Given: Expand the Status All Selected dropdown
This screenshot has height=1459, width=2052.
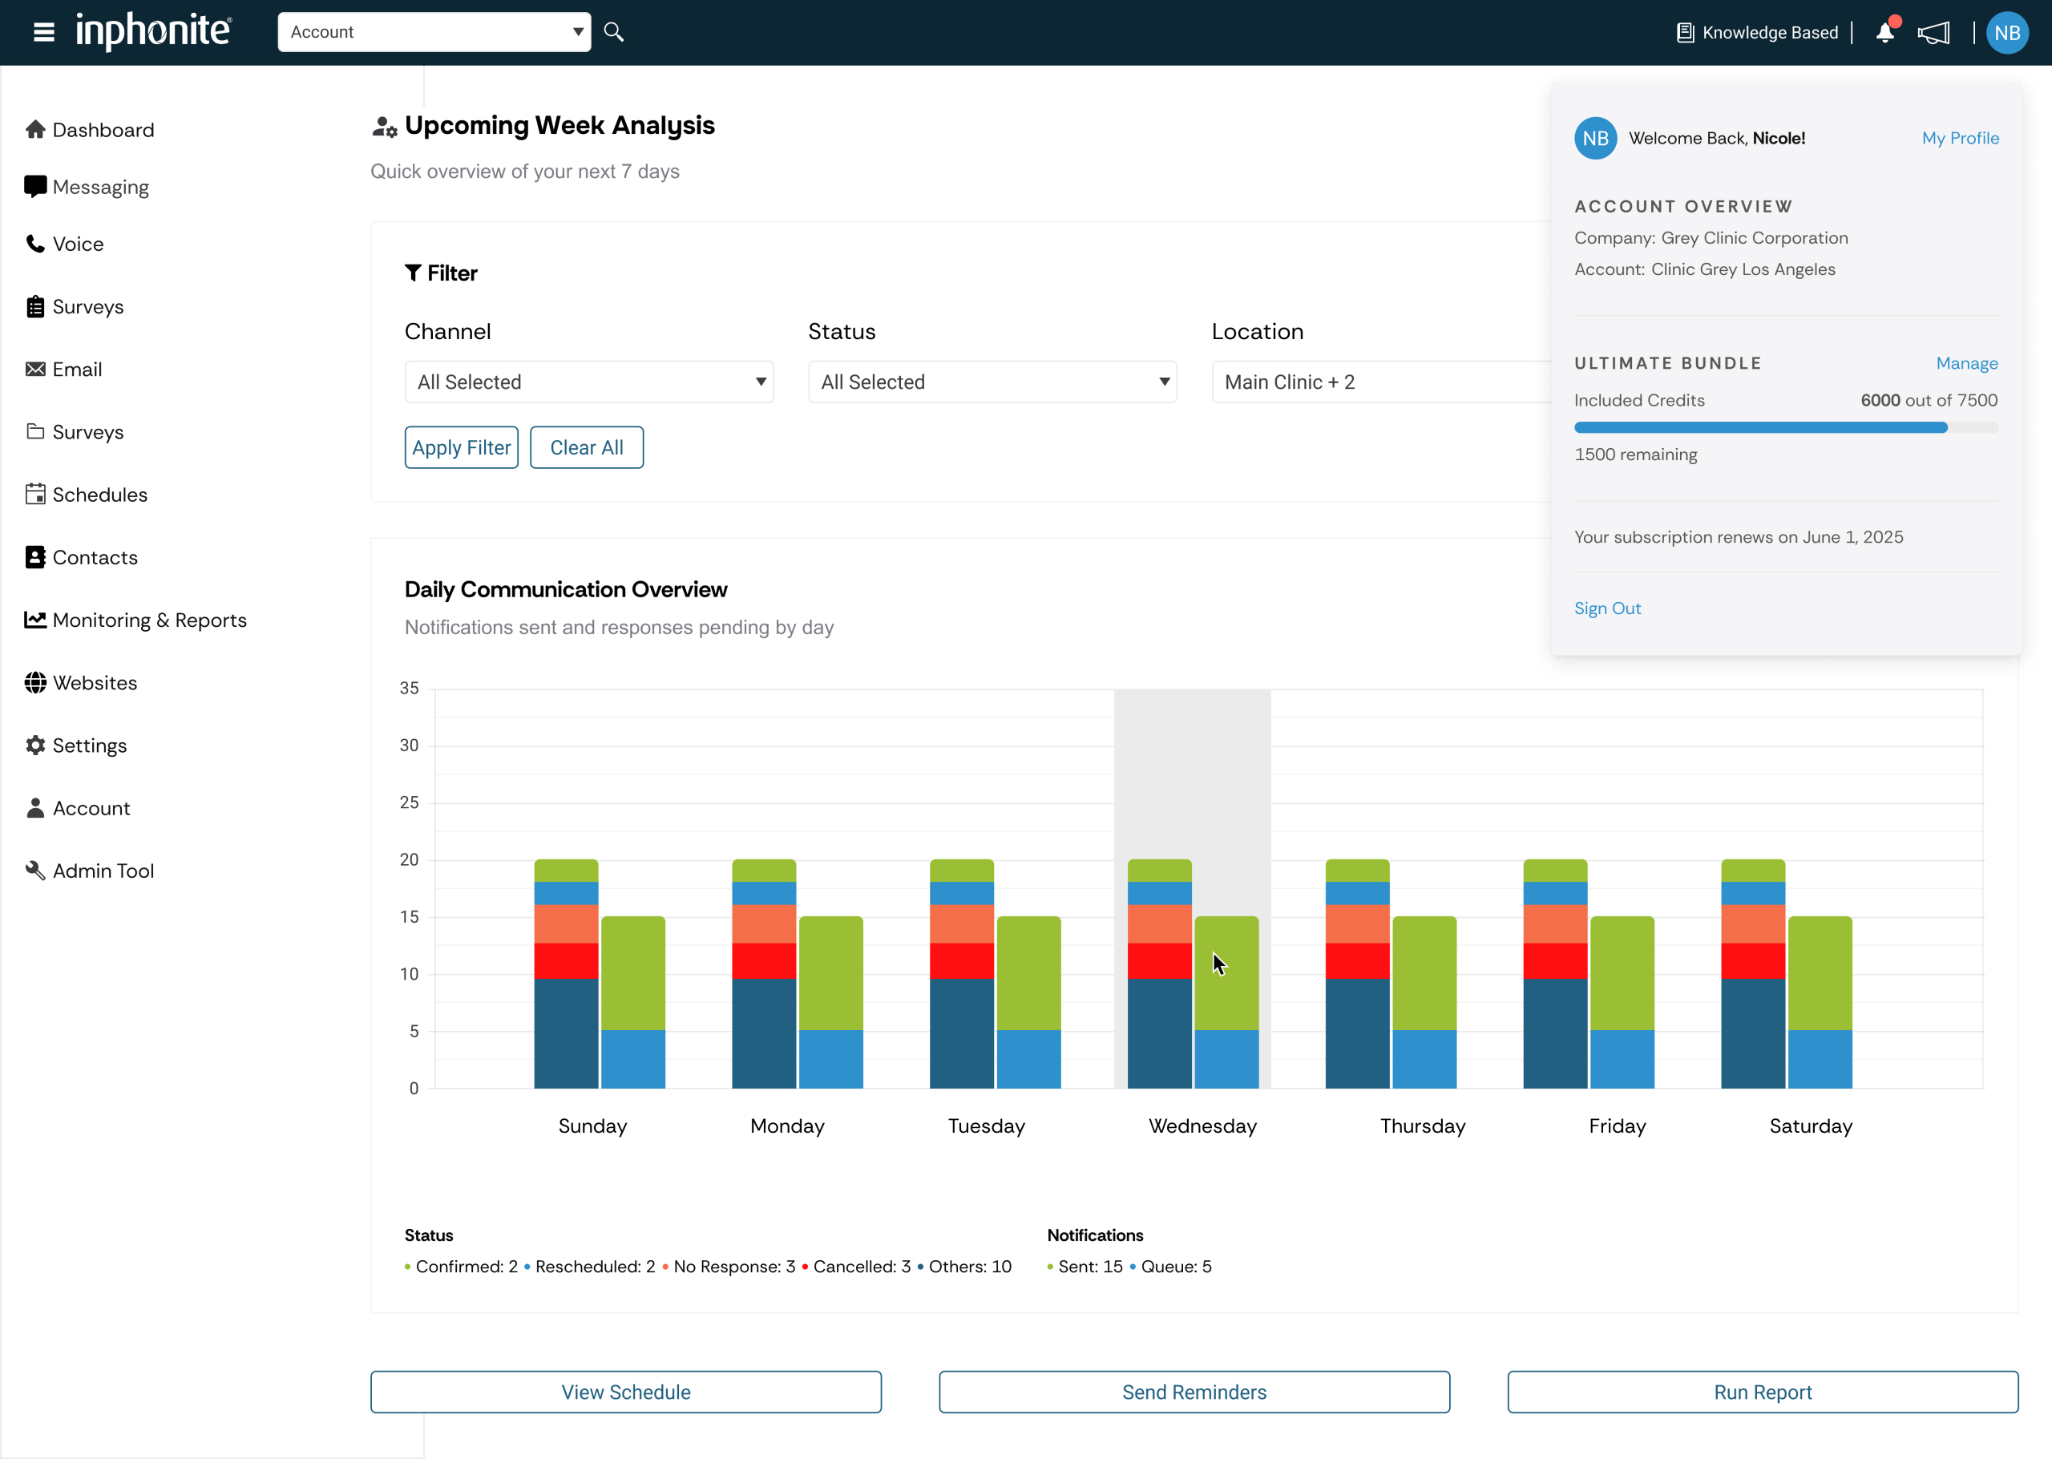Looking at the screenshot, I should [x=992, y=382].
